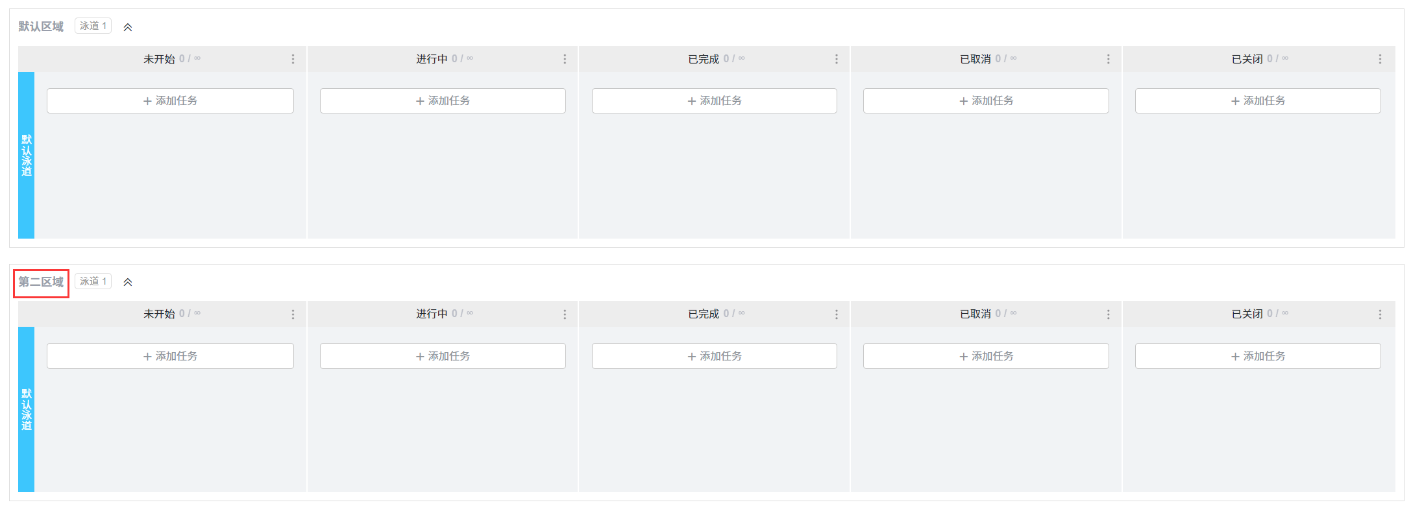The image size is (1411, 509).
Task: Open 进行中 column menu in 默认区域
Action: point(565,59)
